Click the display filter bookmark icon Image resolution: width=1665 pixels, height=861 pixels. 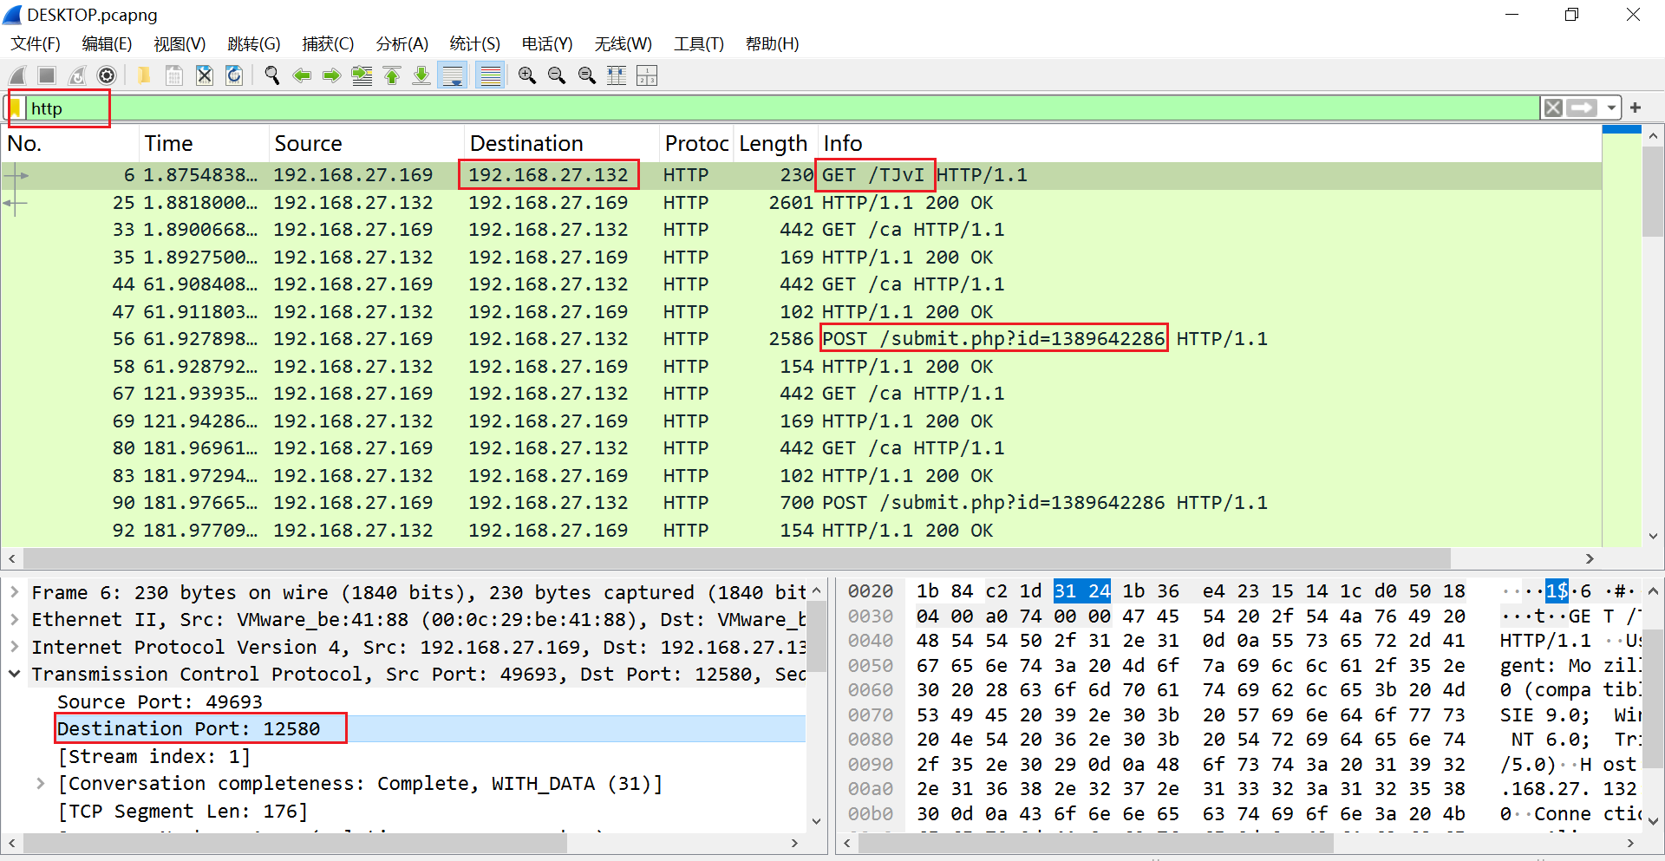(16, 108)
